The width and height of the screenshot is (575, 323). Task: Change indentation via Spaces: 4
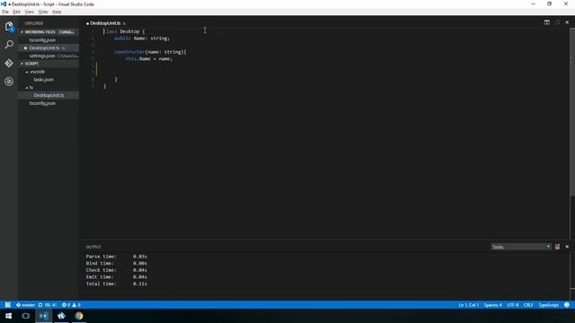coord(492,305)
